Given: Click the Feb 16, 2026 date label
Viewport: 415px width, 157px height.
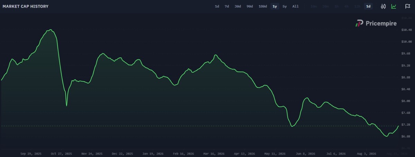Looking at the screenshot, I should pos(183,154).
